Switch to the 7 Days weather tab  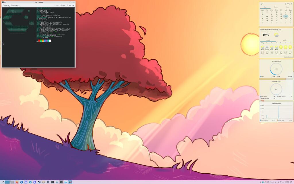pyautogui.click(x=268, y=40)
